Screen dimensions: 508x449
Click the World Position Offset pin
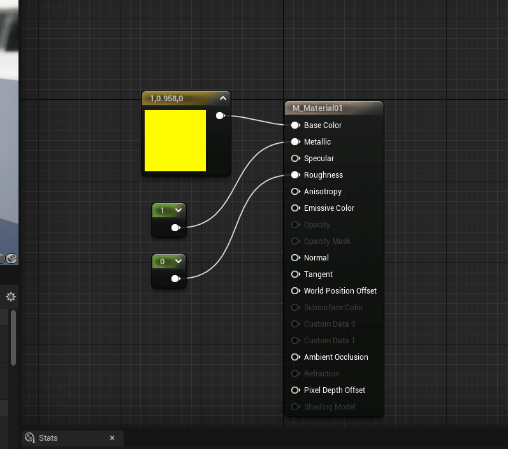296,290
